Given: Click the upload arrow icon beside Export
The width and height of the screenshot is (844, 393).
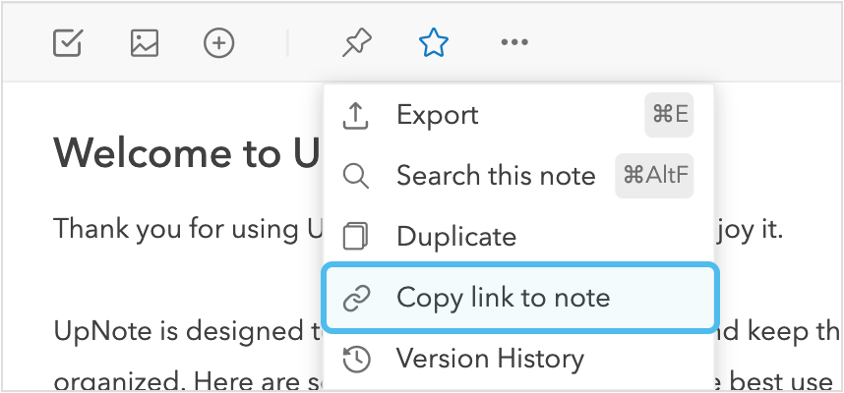Looking at the screenshot, I should pyautogui.click(x=355, y=115).
